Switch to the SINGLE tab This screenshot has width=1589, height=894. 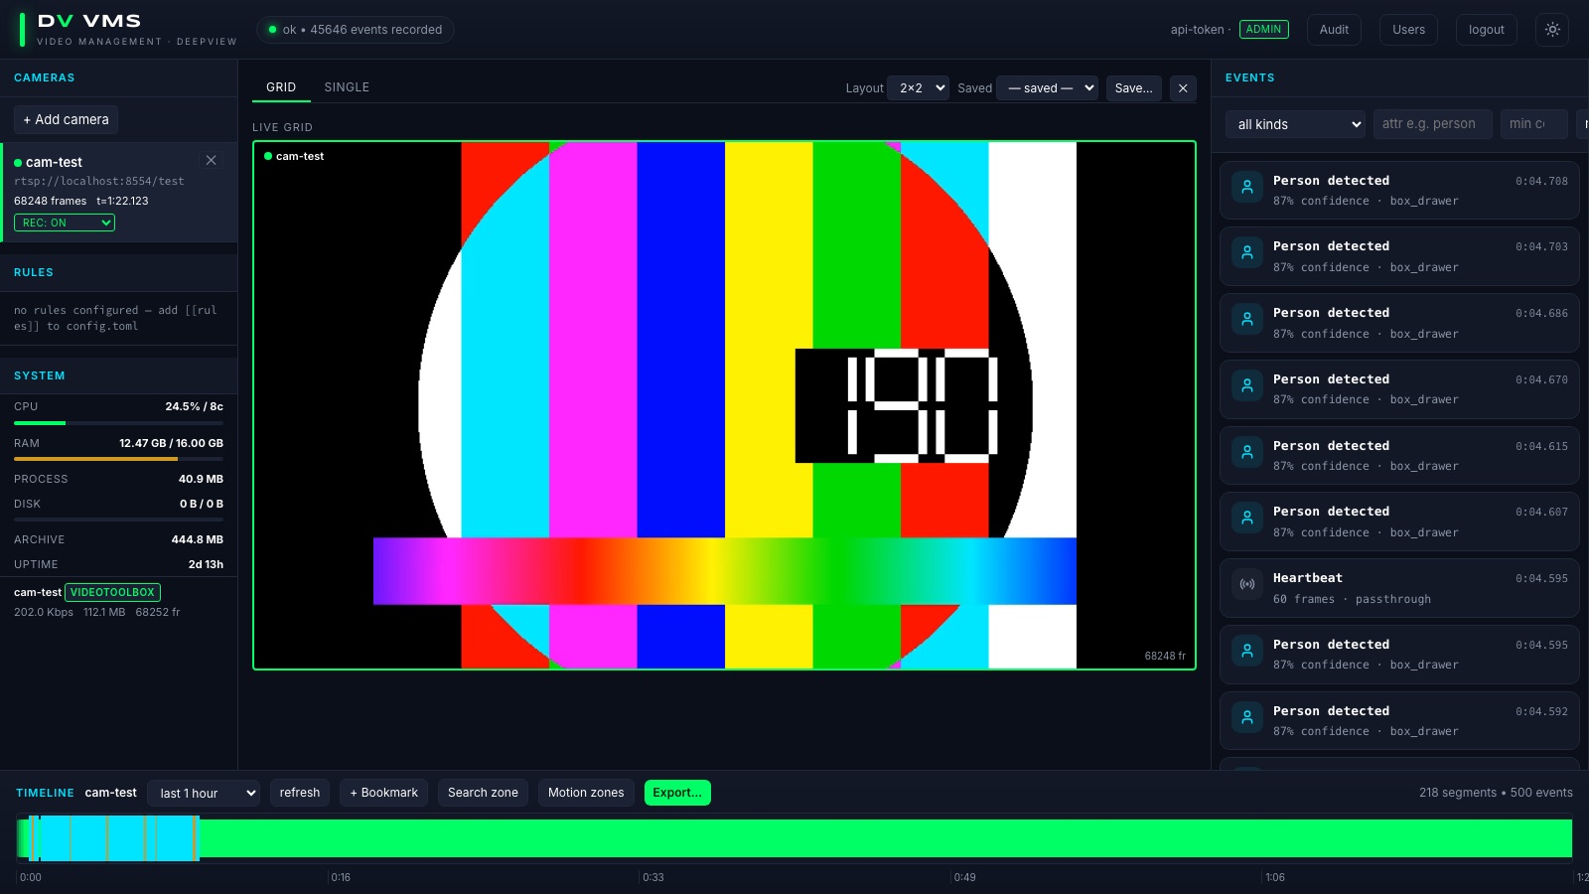347,87
